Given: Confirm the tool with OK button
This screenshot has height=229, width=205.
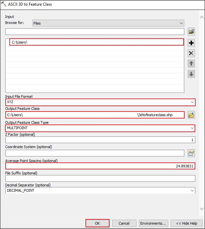Looking at the screenshot, I should 97,223.
